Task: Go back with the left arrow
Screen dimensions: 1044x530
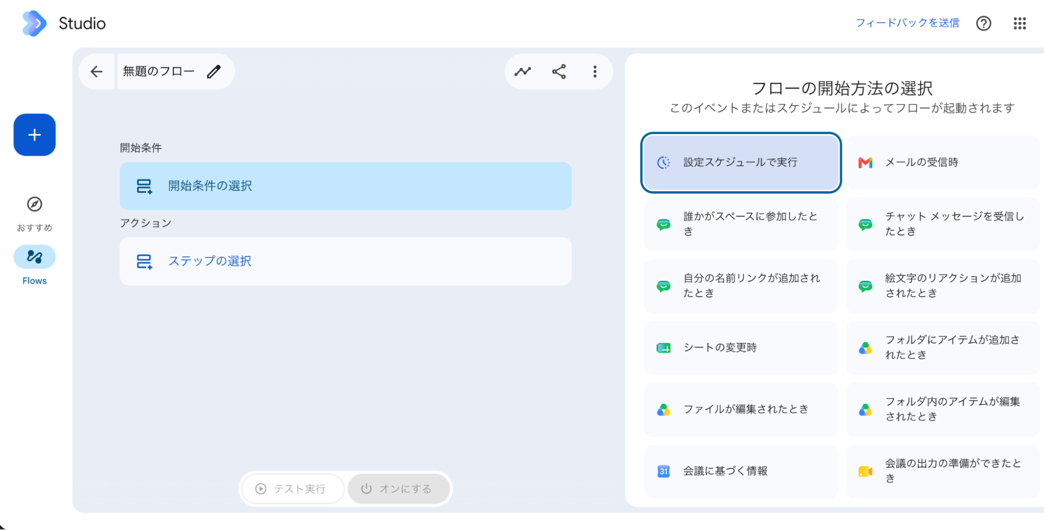Action: [x=97, y=72]
